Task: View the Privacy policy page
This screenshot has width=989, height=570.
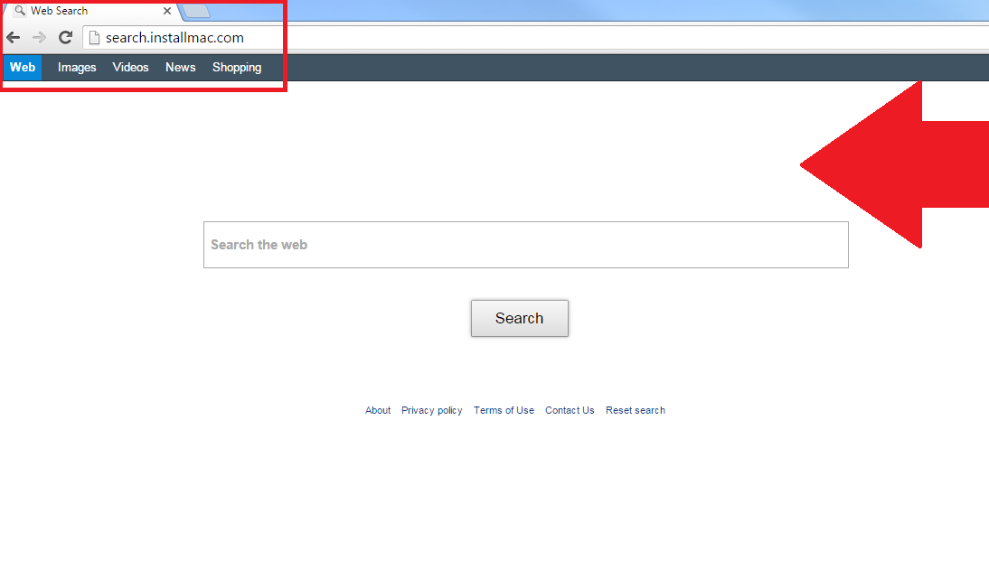Action: click(431, 410)
